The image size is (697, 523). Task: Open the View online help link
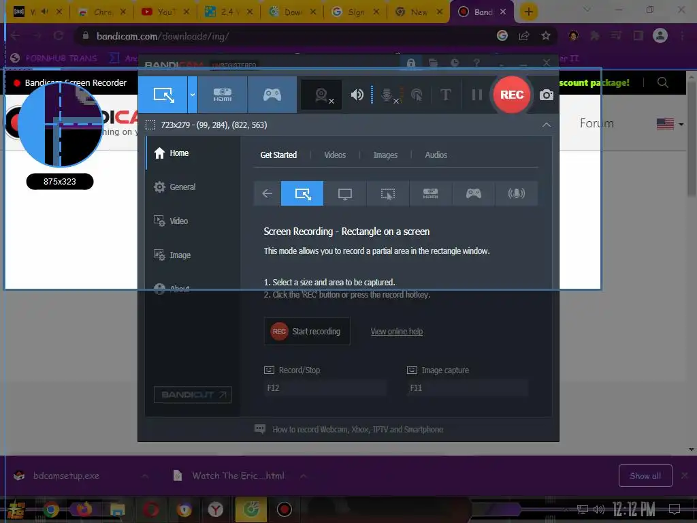tap(397, 332)
